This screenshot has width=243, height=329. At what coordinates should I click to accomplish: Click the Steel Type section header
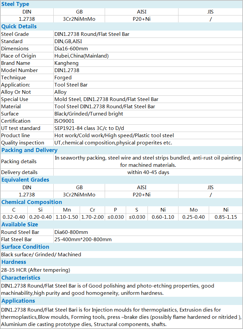pyautogui.click(x=15, y=4)
